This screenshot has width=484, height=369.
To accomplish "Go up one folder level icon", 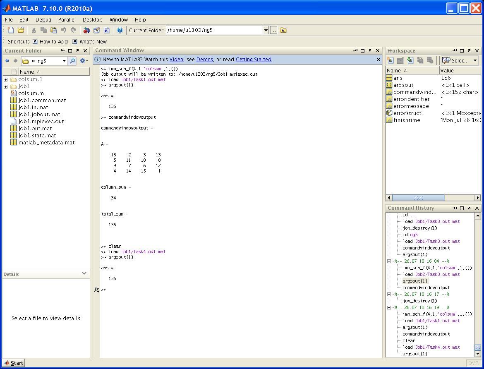I will [283, 30].
